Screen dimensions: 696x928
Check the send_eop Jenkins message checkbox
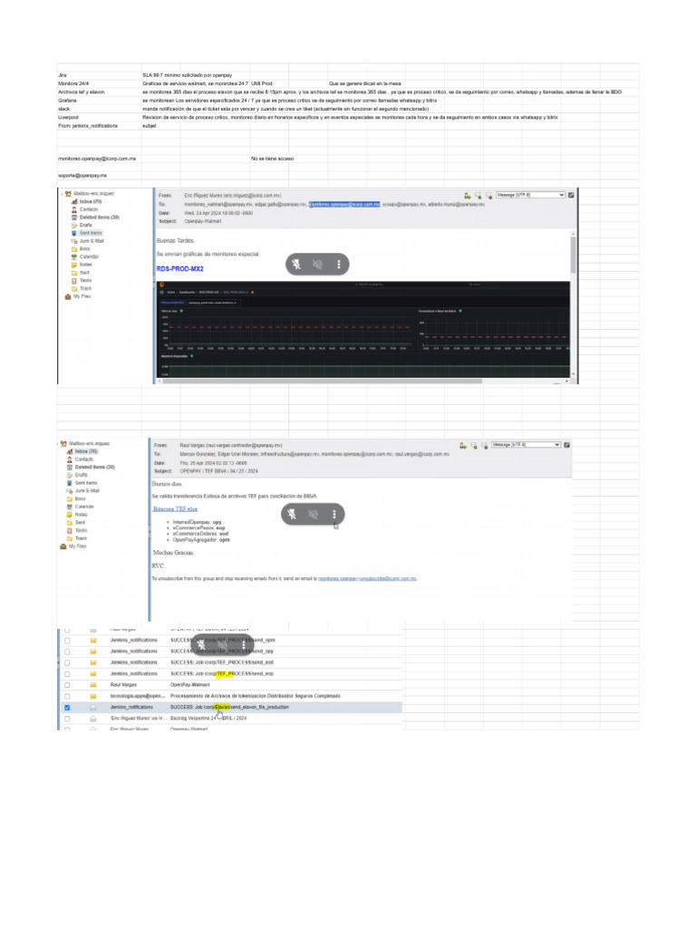[67, 674]
